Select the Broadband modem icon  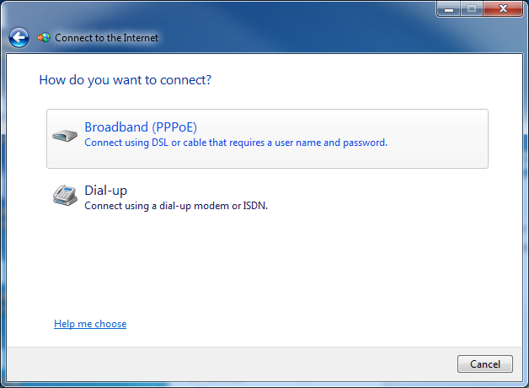pyautogui.click(x=65, y=136)
